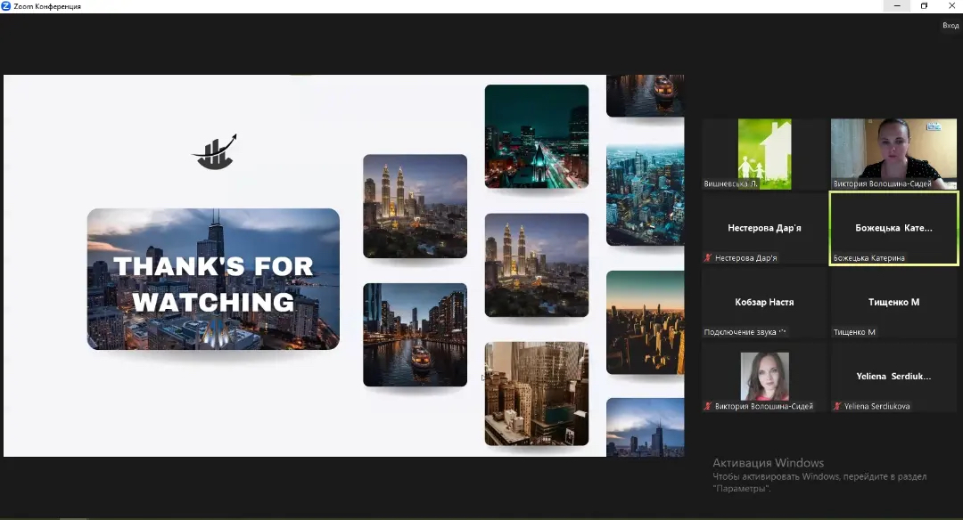963x520 pixels.
Task: Click the "Вход" button at top right
Action: [x=951, y=25]
